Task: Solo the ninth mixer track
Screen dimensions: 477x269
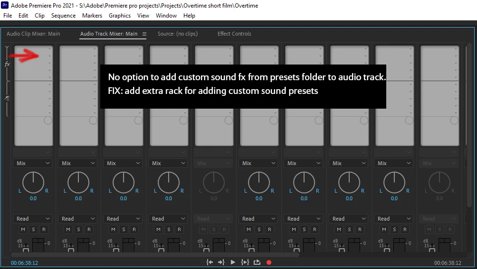Action: (394, 230)
